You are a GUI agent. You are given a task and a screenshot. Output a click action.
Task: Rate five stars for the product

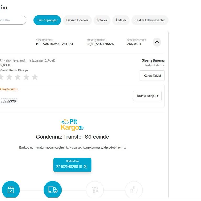coord(35,77)
